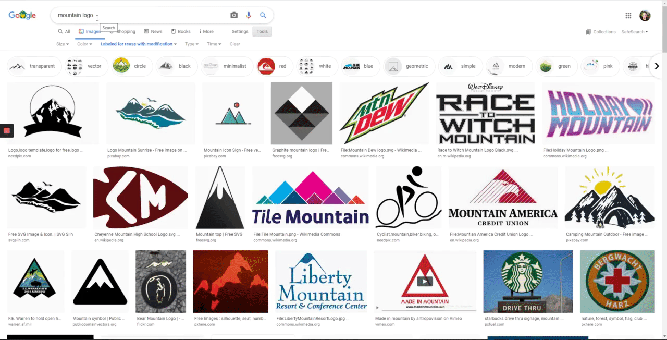Switch to the News tab
The width and height of the screenshot is (667, 340).
[x=153, y=31]
